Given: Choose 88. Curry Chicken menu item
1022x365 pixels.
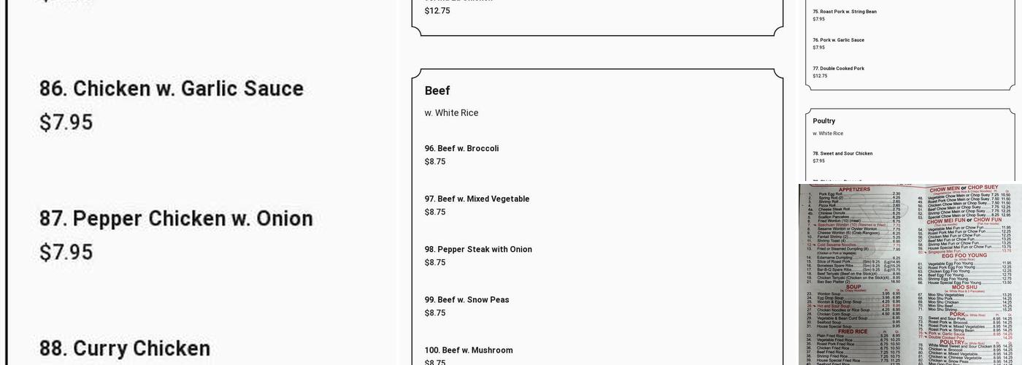Looking at the screenshot, I should pos(124,348).
